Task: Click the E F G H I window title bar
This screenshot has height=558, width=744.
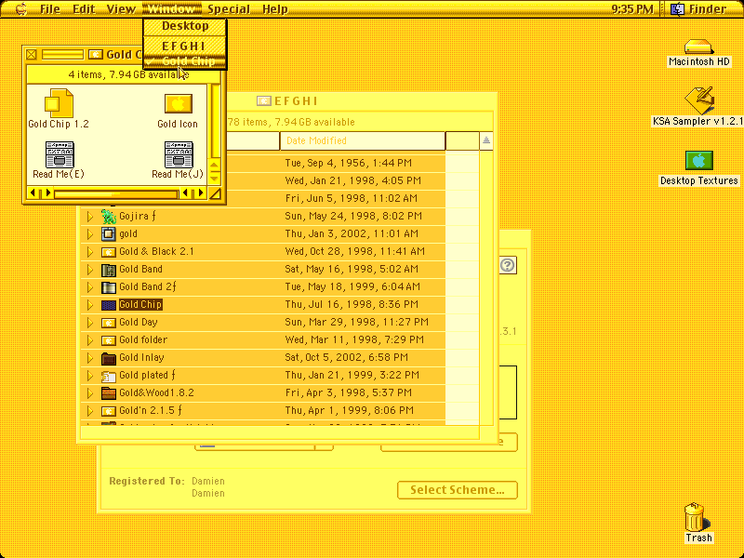Action: [287, 101]
